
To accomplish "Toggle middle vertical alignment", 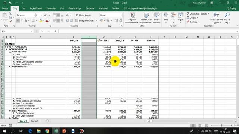I will (58, 15).
